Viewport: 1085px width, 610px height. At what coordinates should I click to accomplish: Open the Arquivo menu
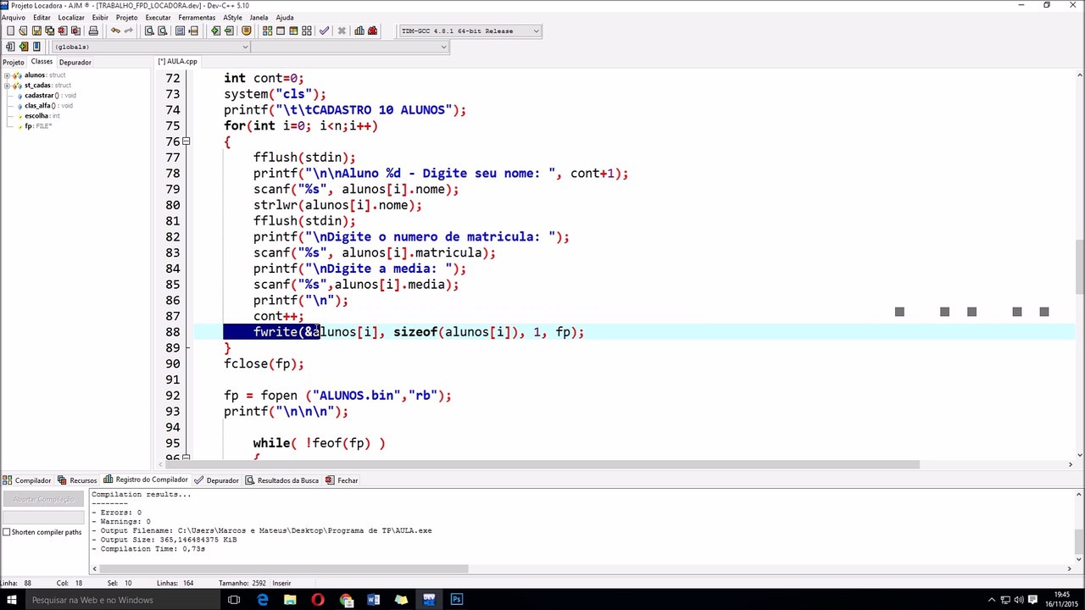click(x=14, y=17)
